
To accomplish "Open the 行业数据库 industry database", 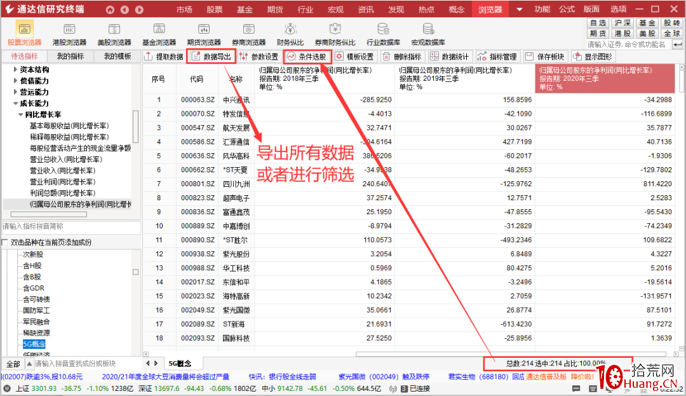I will [383, 34].
